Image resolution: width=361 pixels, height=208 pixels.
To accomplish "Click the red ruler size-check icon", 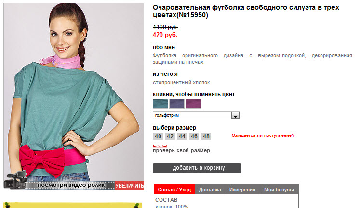I will (160, 146).
